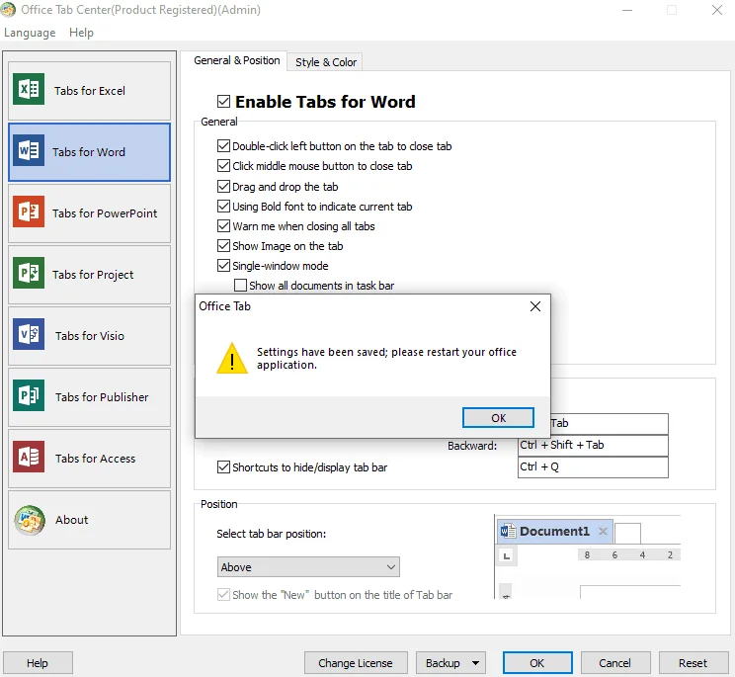Image resolution: width=735 pixels, height=677 pixels.
Task: Toggle Using Bold font to indicate current tab
Action: (x=223, y=206)
